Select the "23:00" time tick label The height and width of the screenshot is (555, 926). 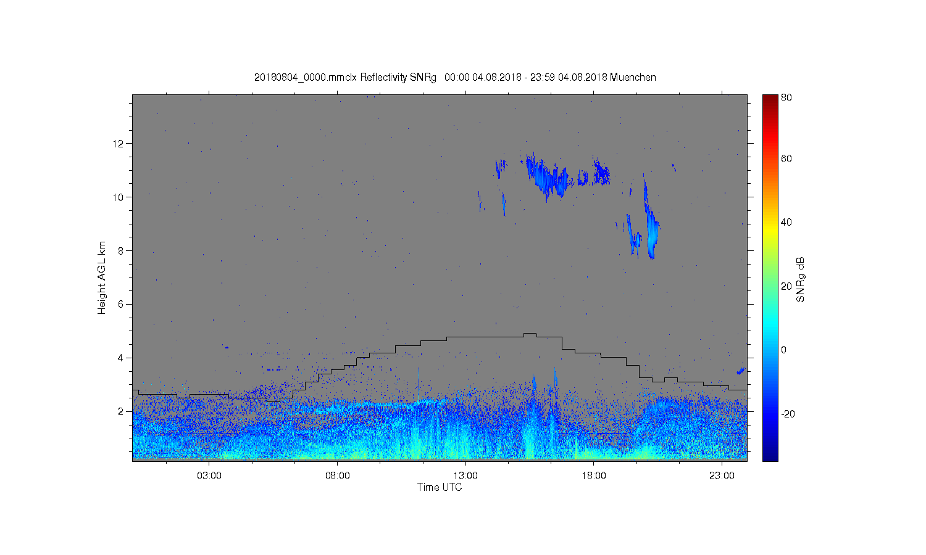click(722, 476)
